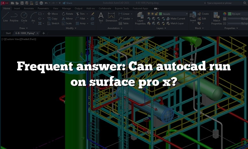Insert a Table annotation

pyautogui.click(x=124, y=23)
